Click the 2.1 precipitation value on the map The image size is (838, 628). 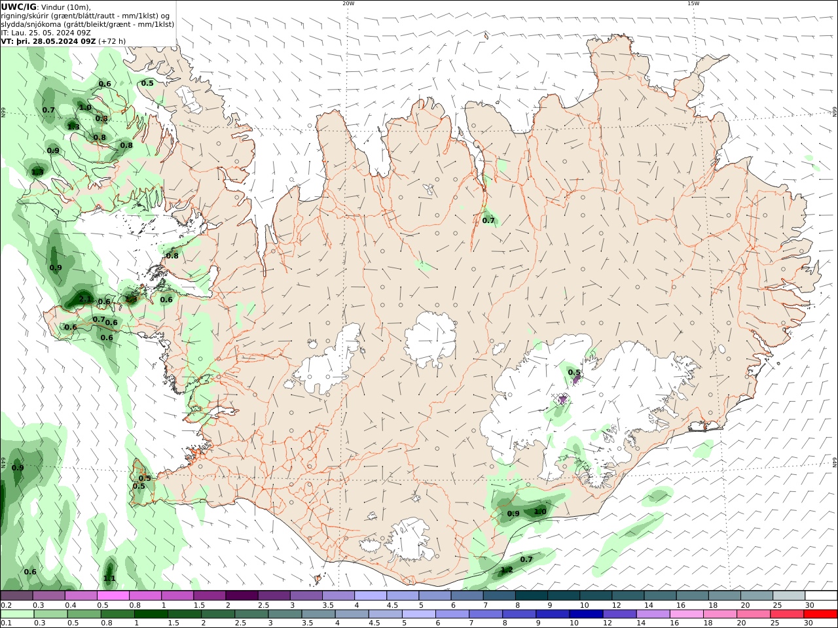pos(85,299)
